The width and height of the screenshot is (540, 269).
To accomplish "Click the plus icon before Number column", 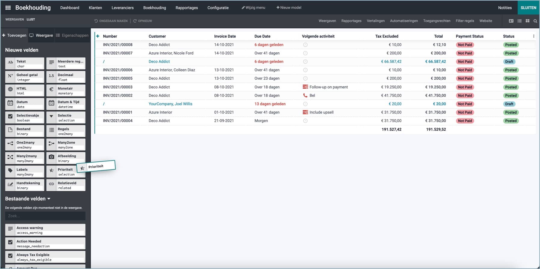I will (x=98, y=36).
